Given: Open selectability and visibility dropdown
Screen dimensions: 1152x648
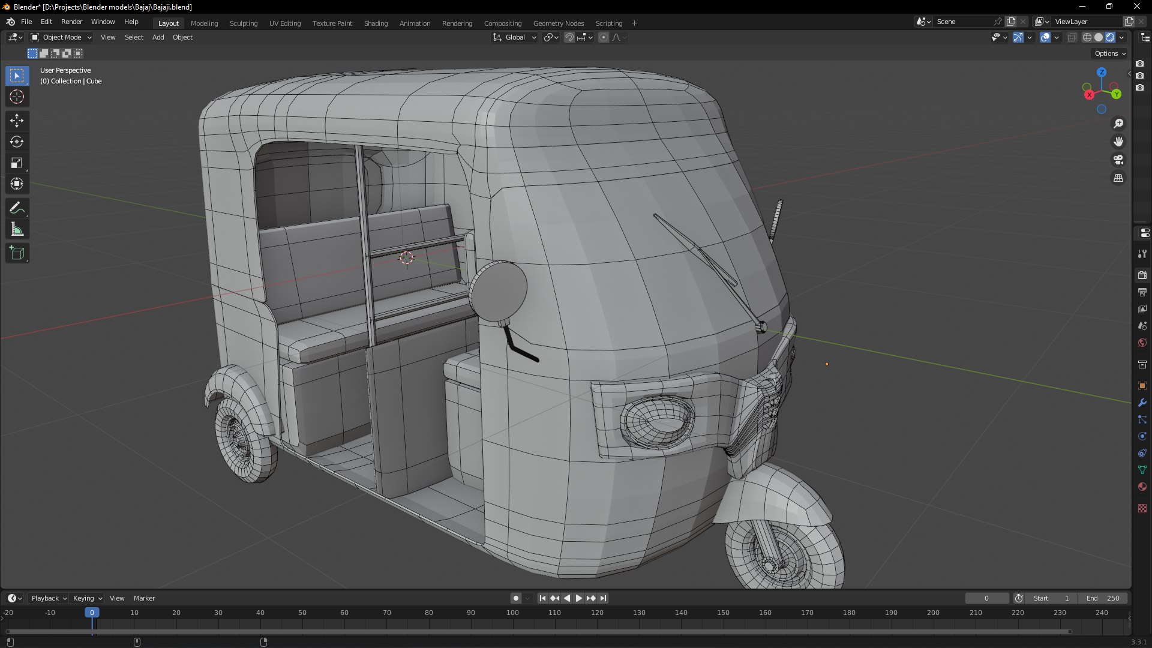Looking at the screenshot, I should pos(999,37).
